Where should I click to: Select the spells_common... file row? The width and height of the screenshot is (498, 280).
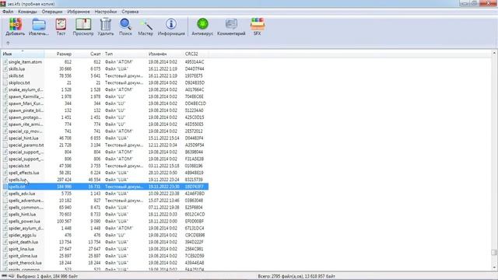pos(105,208)
